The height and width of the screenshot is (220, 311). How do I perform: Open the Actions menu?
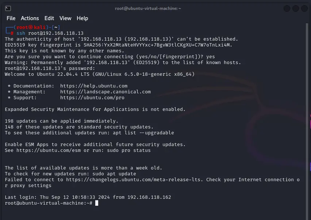click(x=30, y=18)
